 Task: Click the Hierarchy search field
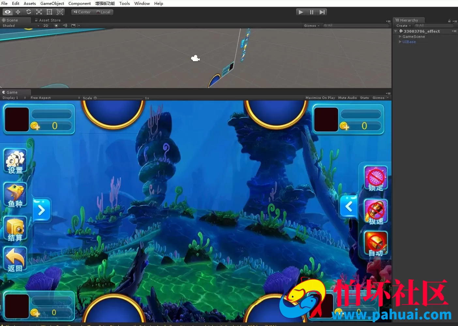coord(434,25)
